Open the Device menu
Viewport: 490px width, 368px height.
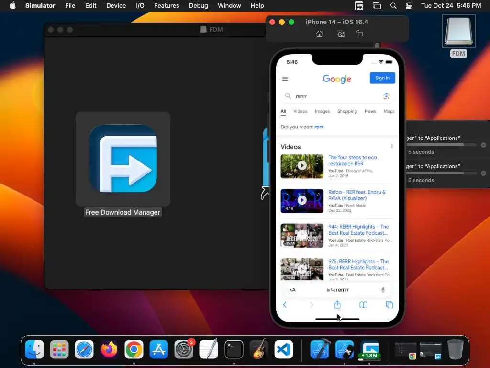[x=116, y=6]
